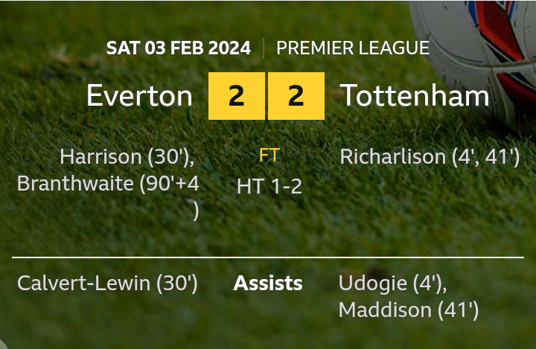Click goalscorer Richarlison (4', 41')
Screen dimensions: 536x349
pos(430,157)
